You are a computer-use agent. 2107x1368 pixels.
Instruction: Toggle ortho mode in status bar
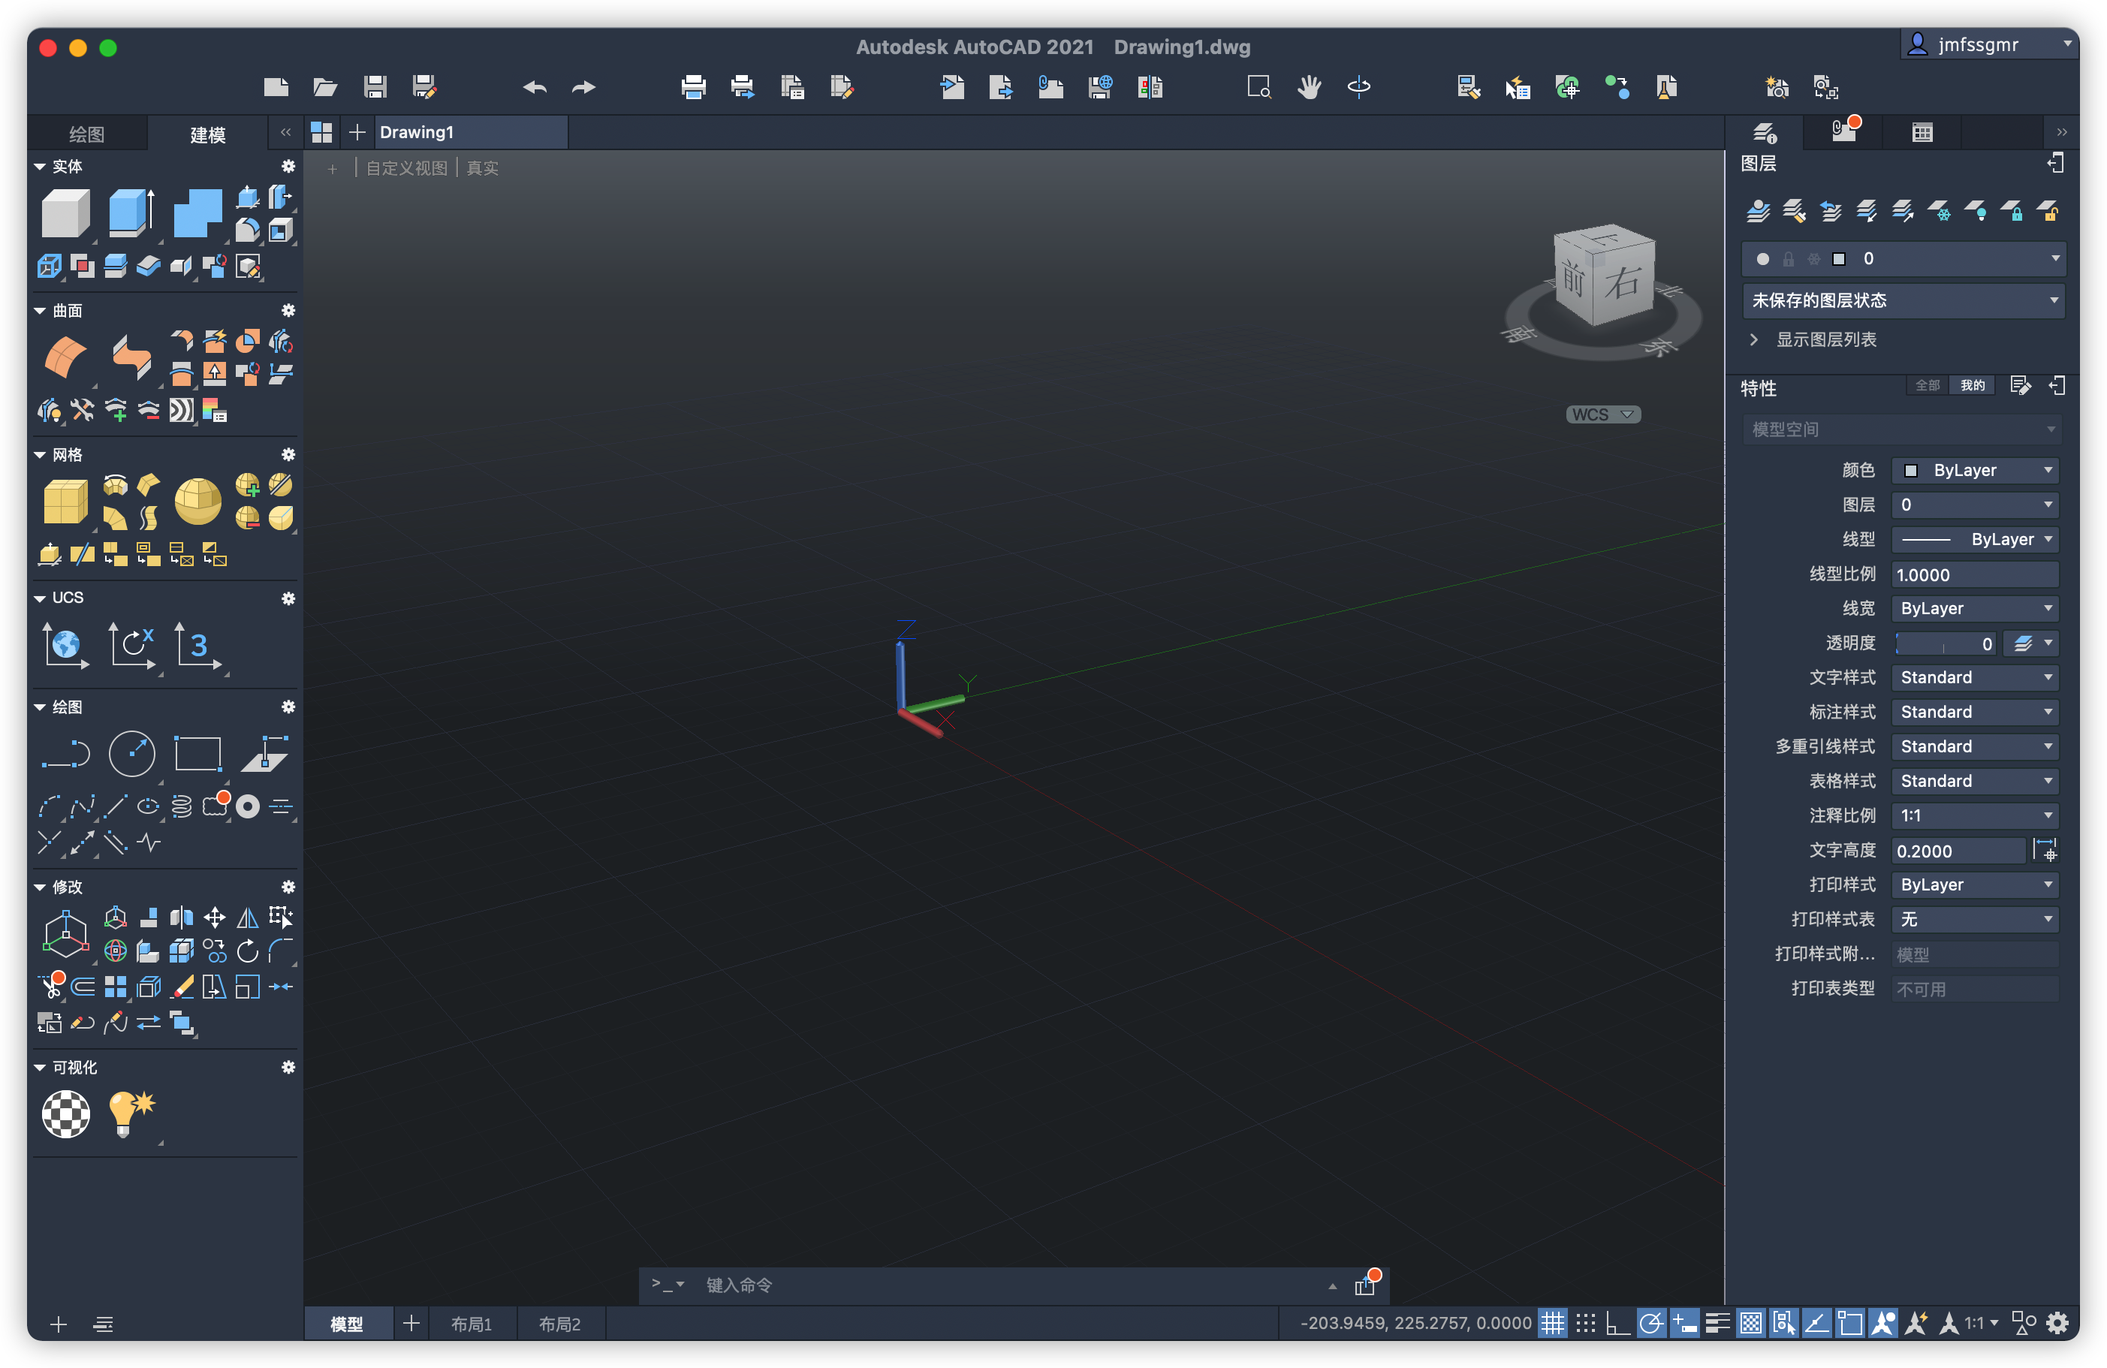point(1618,1324)
